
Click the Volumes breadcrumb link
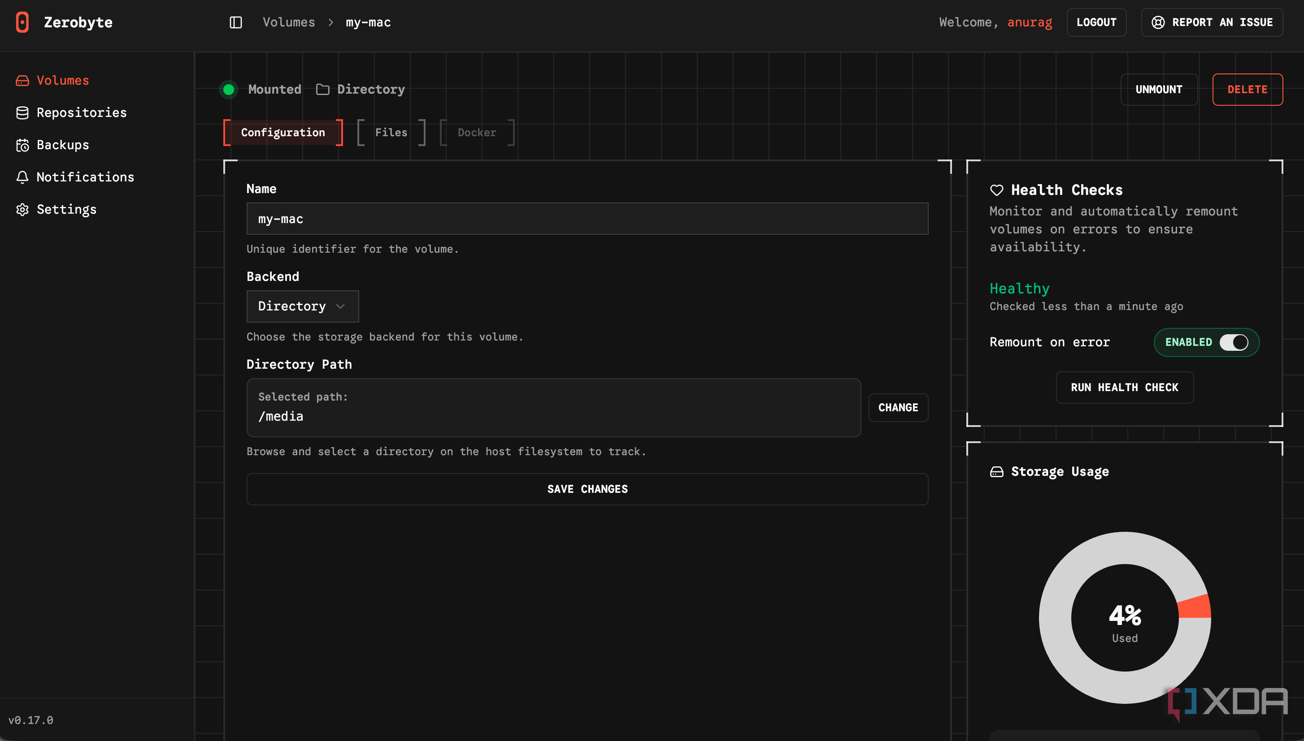pos(289,22)
